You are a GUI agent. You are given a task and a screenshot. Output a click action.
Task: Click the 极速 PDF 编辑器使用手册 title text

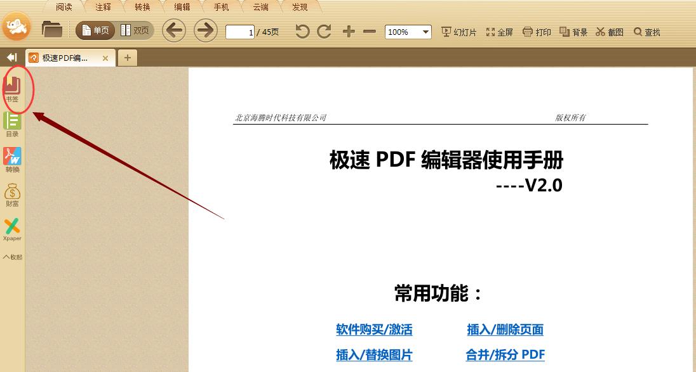[446, 160]
